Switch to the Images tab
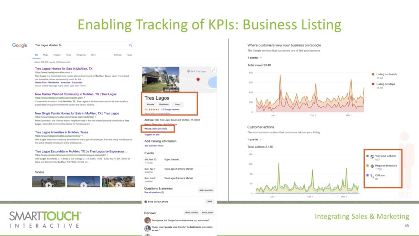 pos(57,55)
